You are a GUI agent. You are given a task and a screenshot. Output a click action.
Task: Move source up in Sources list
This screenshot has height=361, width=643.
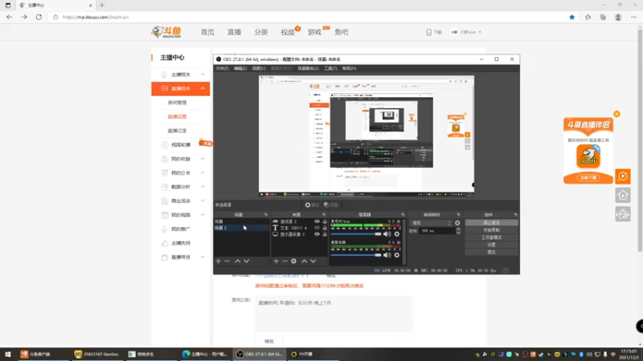pyautogui.click(x=305, y=262)
